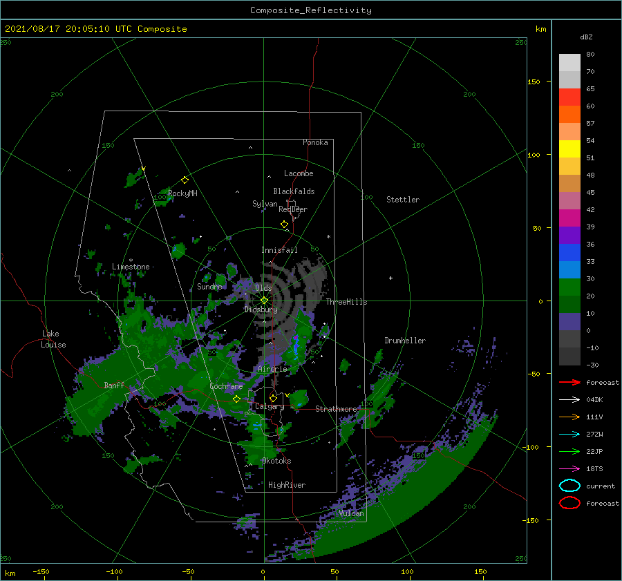Click the Blackfalds city label
This screenshot has height=581, width=622.
294,191
